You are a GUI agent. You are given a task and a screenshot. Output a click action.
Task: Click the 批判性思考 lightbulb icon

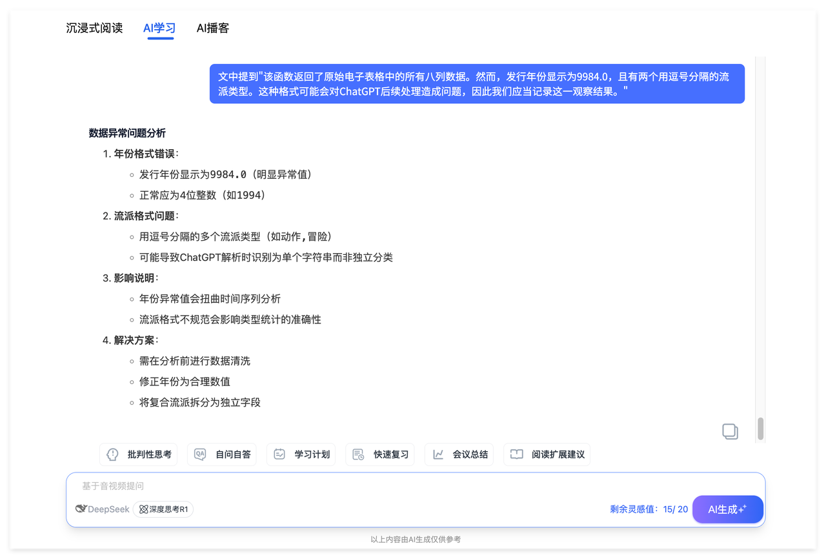coord(113,454)
